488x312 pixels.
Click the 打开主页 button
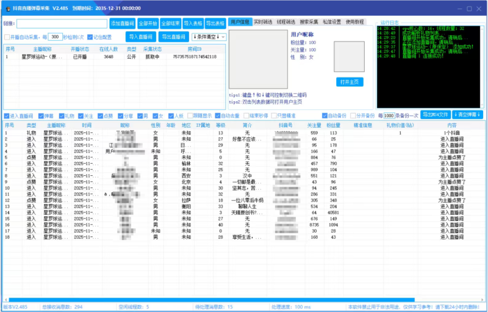coord(350,81)
